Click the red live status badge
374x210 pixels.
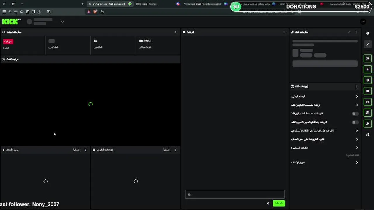(x=8, y=41)
